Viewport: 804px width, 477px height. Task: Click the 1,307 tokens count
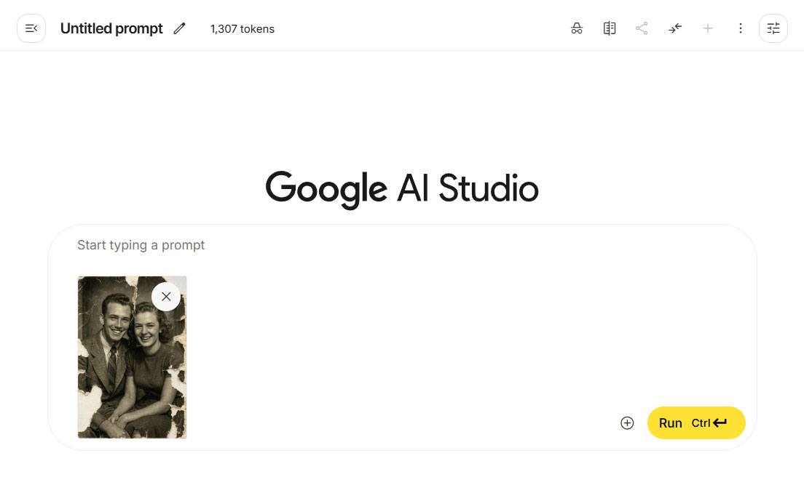(x=242, y=29)
